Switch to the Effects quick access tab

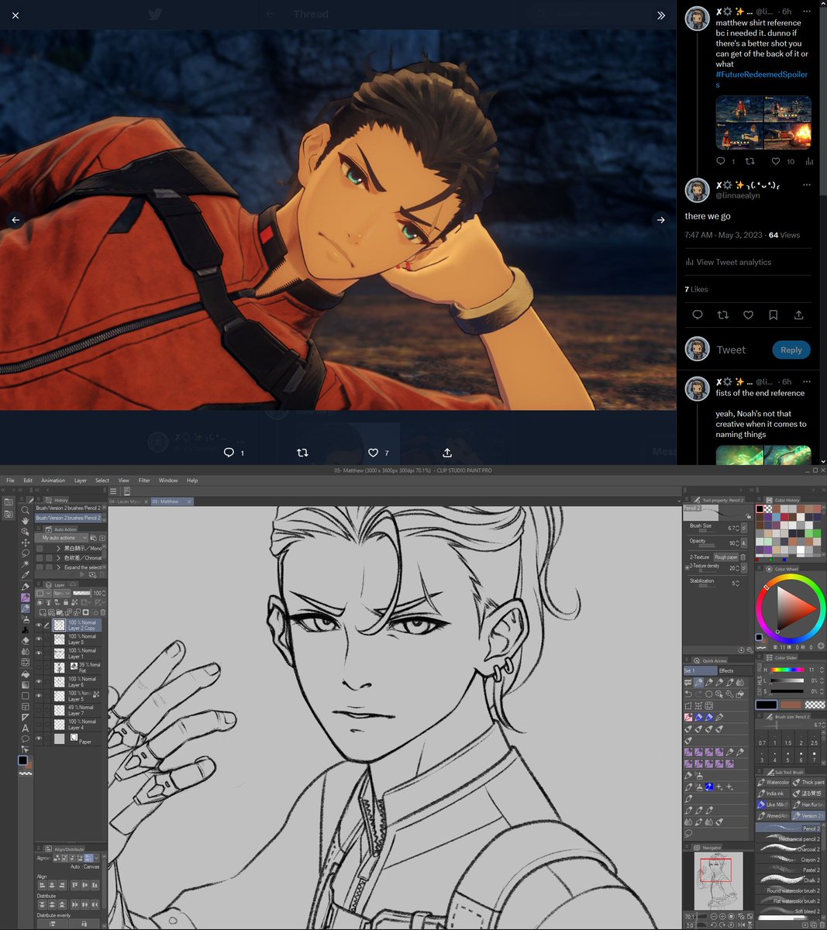point(726,670)
